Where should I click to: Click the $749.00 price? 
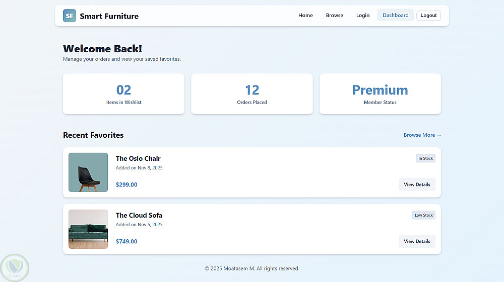(x=127, y=241)
